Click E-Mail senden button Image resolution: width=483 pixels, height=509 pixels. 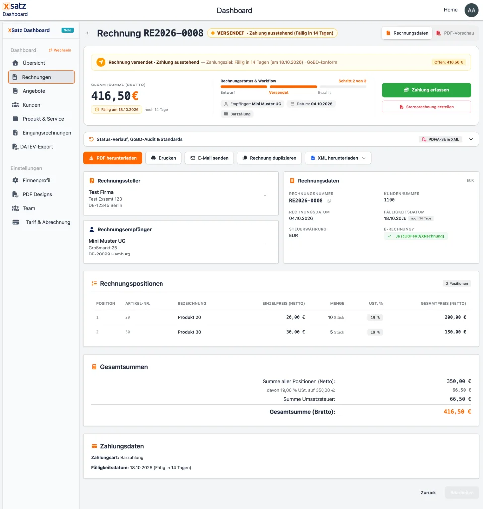click(x=209, y=158)
